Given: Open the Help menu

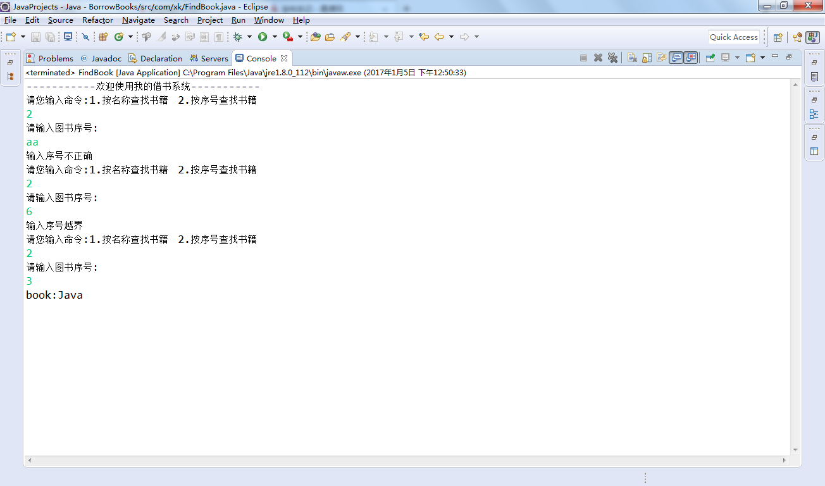Looking at the screenshot, I should coord(301,20).
